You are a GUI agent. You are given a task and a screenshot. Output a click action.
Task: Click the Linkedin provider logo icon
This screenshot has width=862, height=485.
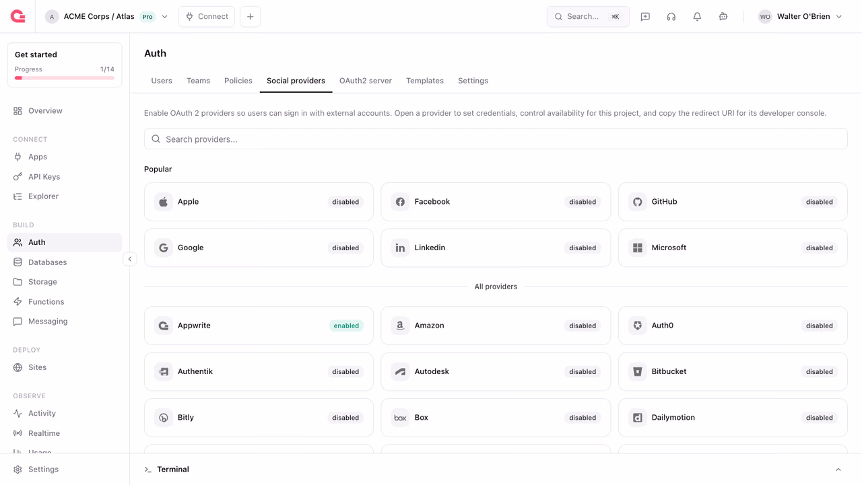401,248
